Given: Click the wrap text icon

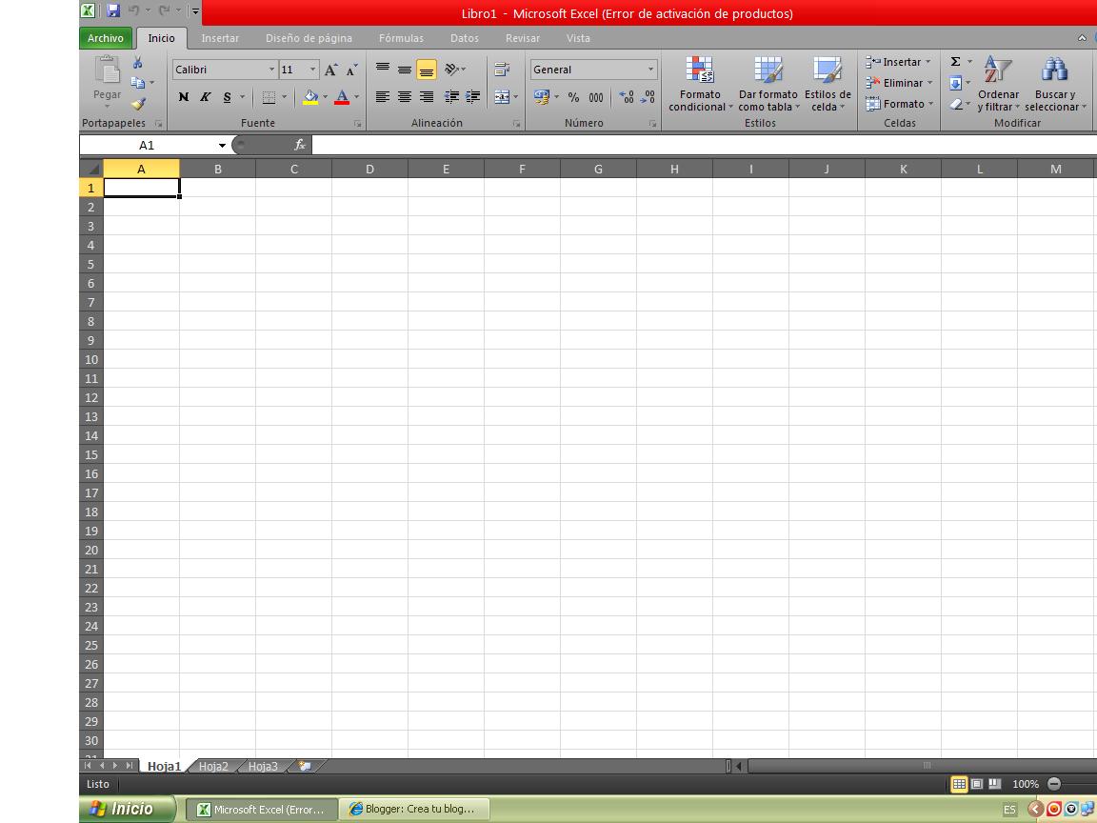Looking at the screenshot, I should (x=502, y=69).
